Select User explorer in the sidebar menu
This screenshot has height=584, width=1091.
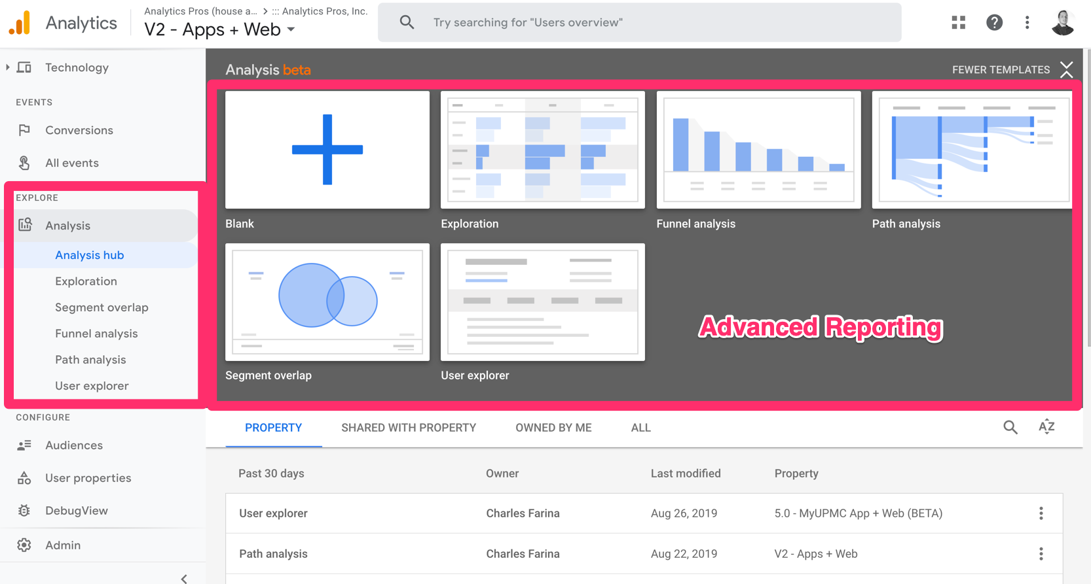[92, 386]
